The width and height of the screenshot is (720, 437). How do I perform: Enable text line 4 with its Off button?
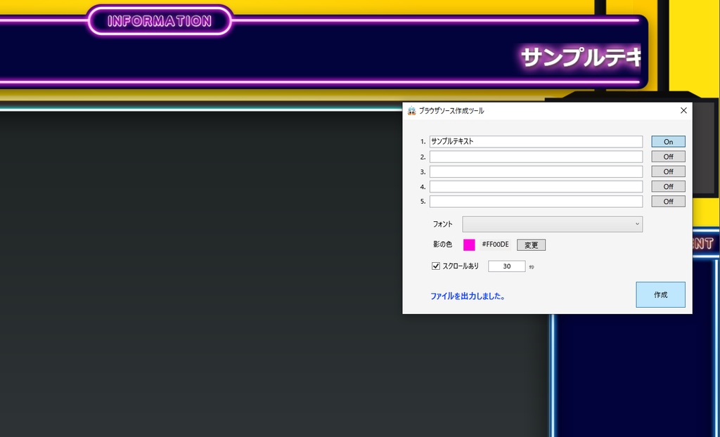[x=667, y=186]
